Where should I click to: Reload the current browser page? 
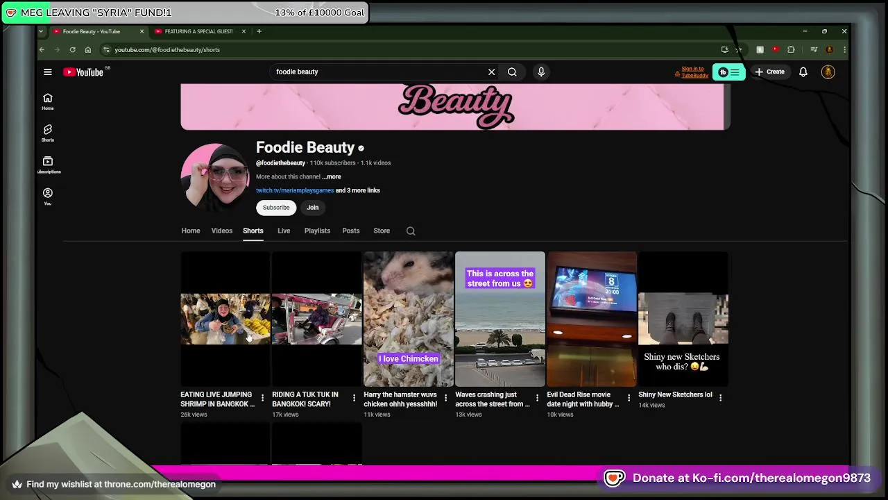coord(72,49)
